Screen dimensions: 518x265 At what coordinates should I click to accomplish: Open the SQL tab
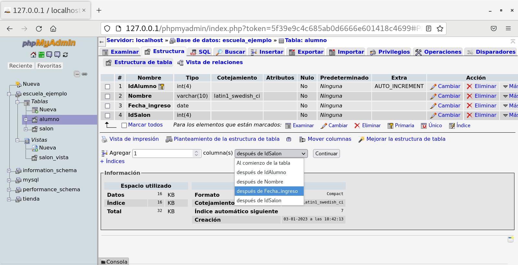(x=201, y=52)
